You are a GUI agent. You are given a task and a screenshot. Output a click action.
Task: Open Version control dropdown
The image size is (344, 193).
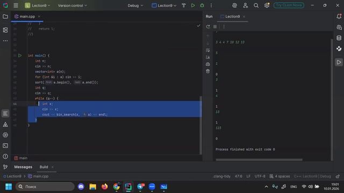click(x=73, y=5)
